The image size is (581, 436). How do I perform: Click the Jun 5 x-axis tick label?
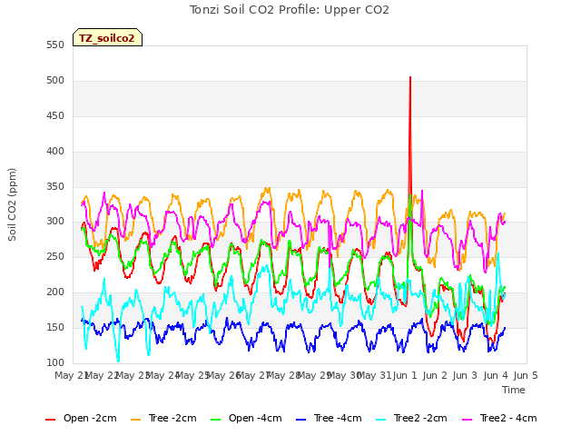pyautogui.click(x=526, y=375)
